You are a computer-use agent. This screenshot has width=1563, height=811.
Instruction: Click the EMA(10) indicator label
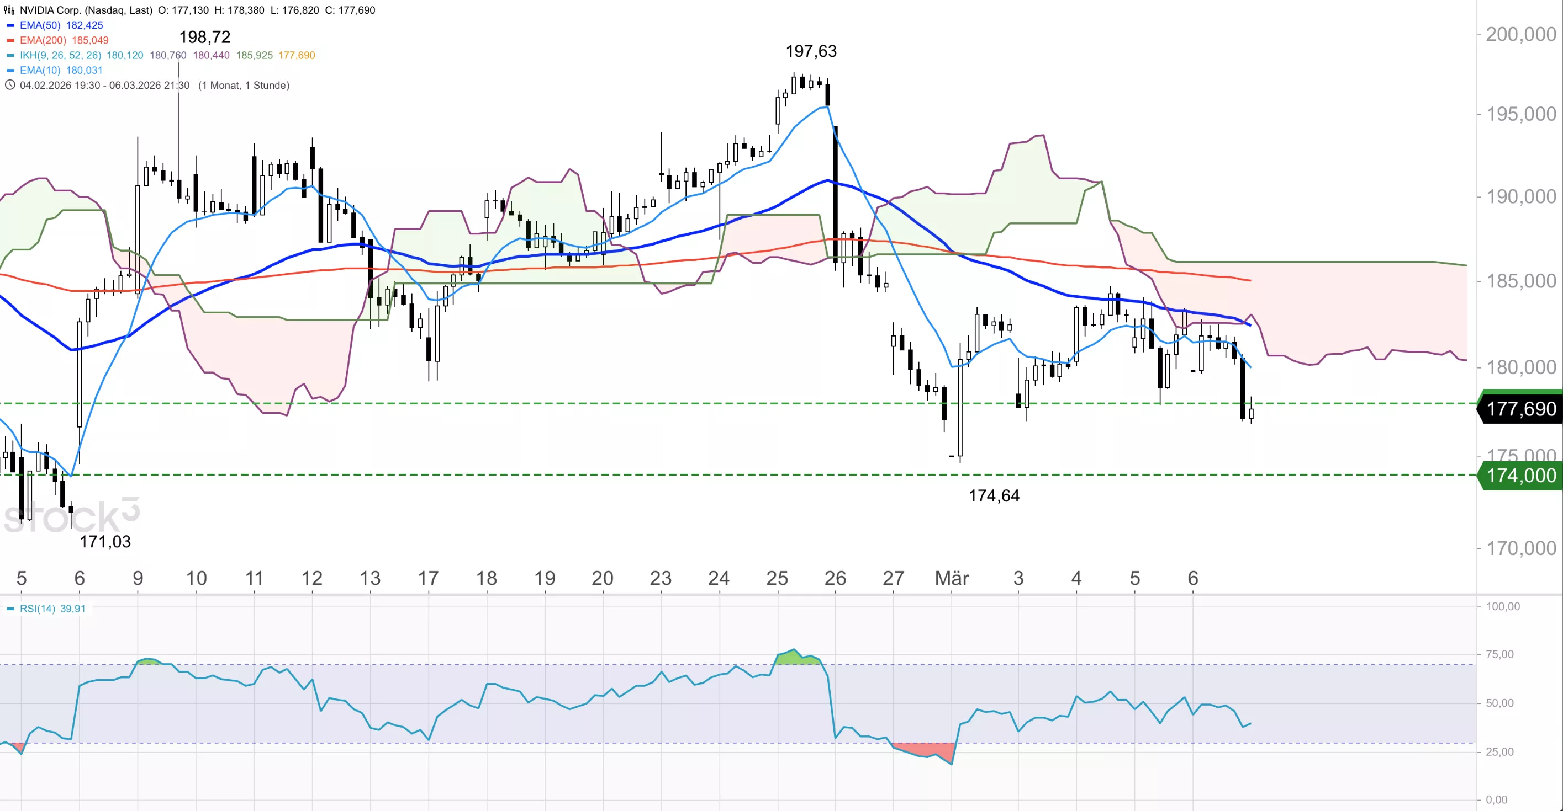coord(40,70)
